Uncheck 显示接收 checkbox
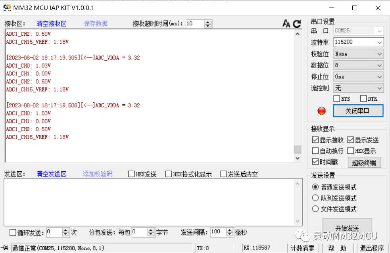 pyautogui.click(x=315, y=140)
